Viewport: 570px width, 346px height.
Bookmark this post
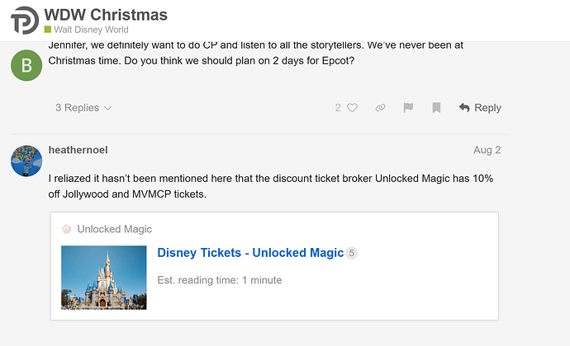(x=436, y=108)
